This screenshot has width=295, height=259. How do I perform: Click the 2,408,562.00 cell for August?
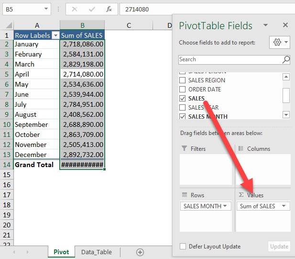pyautogui.click(x=82, y=114)
